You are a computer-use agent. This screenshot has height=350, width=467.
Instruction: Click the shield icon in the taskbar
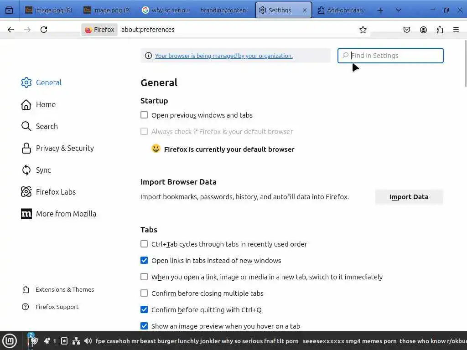pos(34,341)
